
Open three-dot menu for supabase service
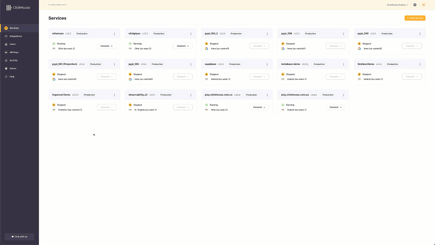point(266,64)
